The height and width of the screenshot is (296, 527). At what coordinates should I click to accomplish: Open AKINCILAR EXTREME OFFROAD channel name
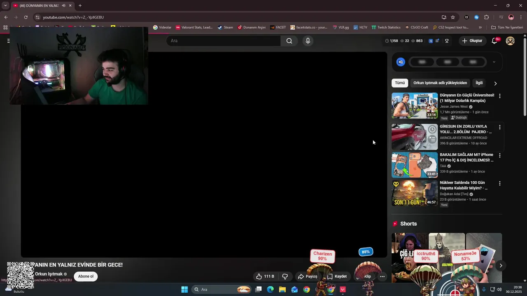click(x=463, y=138)
